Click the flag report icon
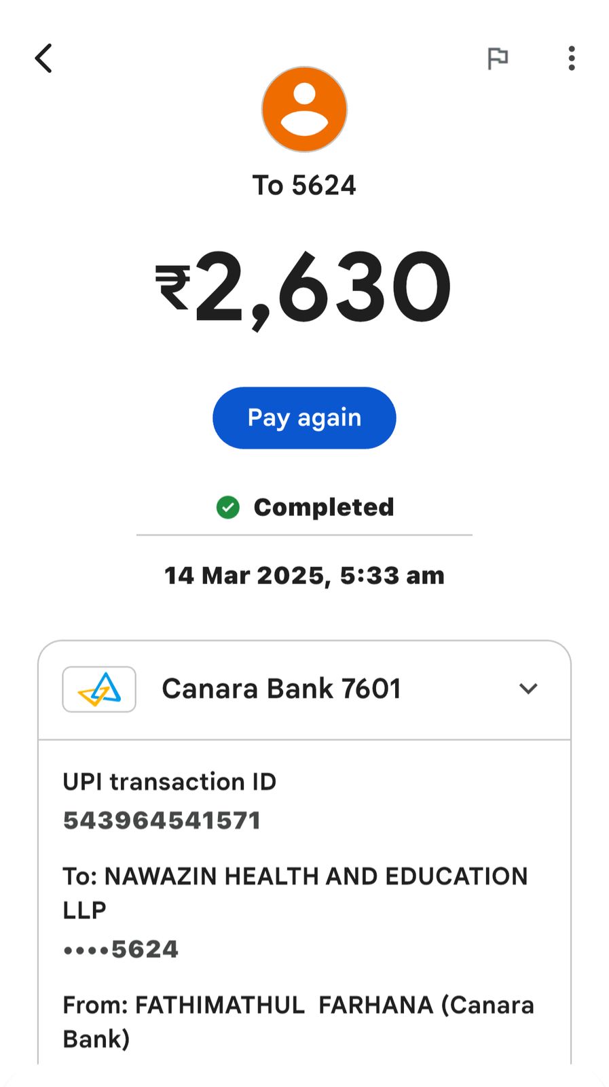The image size is (609, 1087). click(x=498, y=58)
